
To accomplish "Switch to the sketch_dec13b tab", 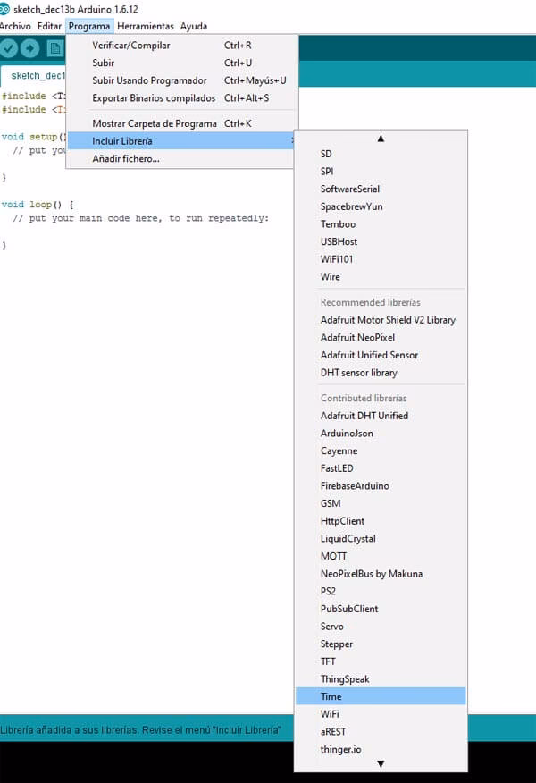I will 36,76.
